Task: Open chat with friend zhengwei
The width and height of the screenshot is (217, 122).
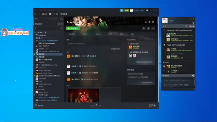Action: [180, 40]
